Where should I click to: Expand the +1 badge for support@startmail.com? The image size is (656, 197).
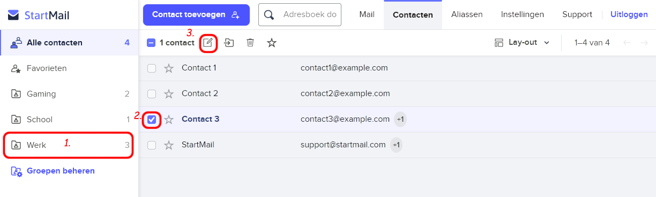[x=396, y=145]
